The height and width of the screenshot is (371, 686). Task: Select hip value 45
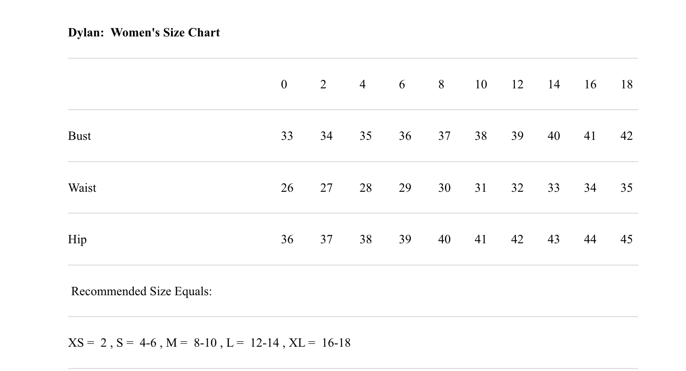(626, 240)
